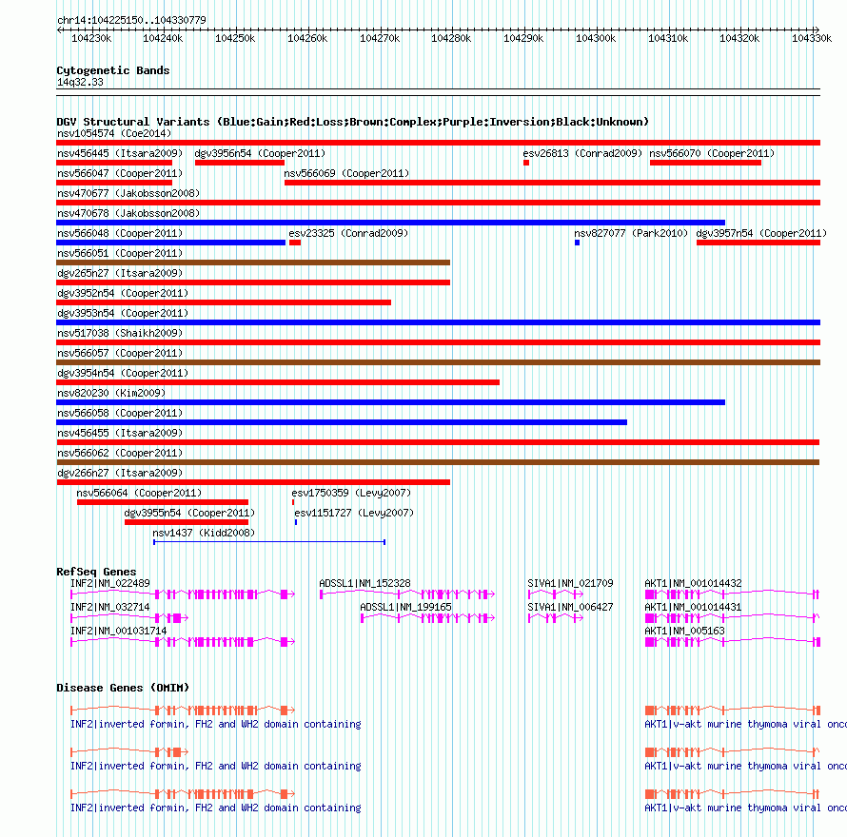Click the nsv470678 (Jakobsson2008) blue gain bar

(x=390, y=223)
